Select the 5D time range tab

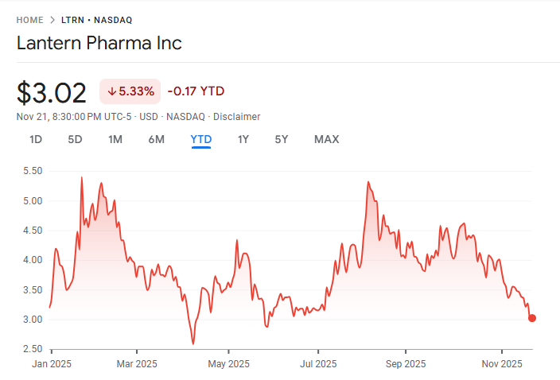click(x=75, y=139)
